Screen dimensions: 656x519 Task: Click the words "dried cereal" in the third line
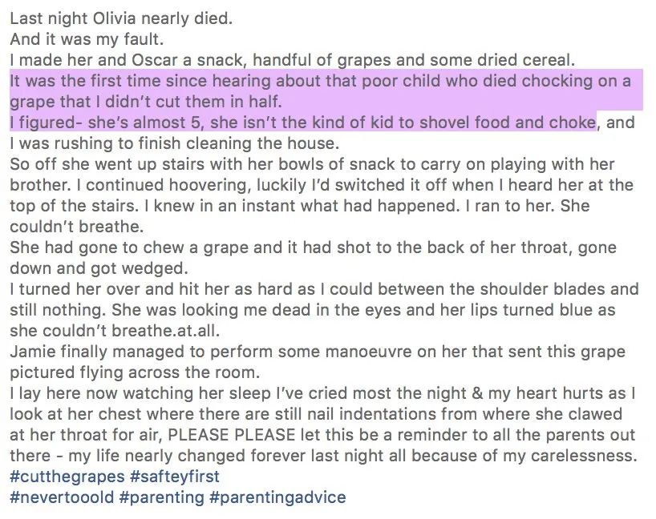click(x=474, y=60)
